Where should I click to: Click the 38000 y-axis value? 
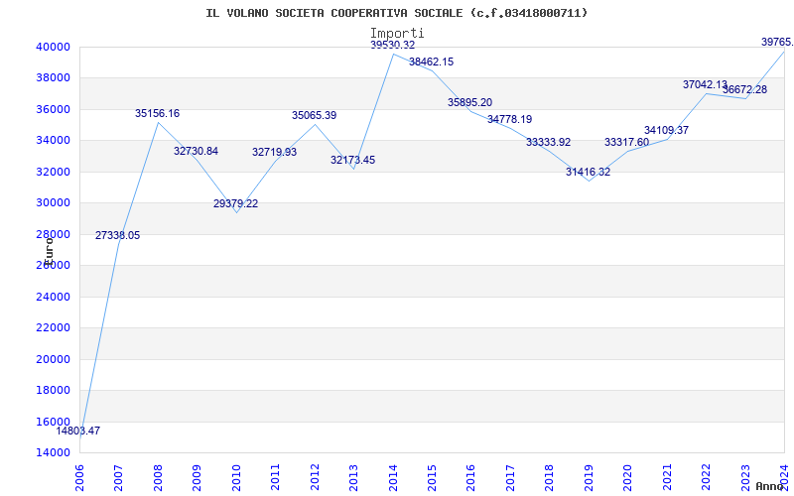pos(53,78)
